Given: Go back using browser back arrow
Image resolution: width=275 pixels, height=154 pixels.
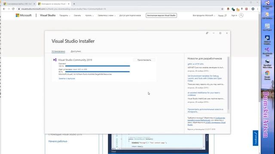Looking at the screenshot, I should coord(4,9).
